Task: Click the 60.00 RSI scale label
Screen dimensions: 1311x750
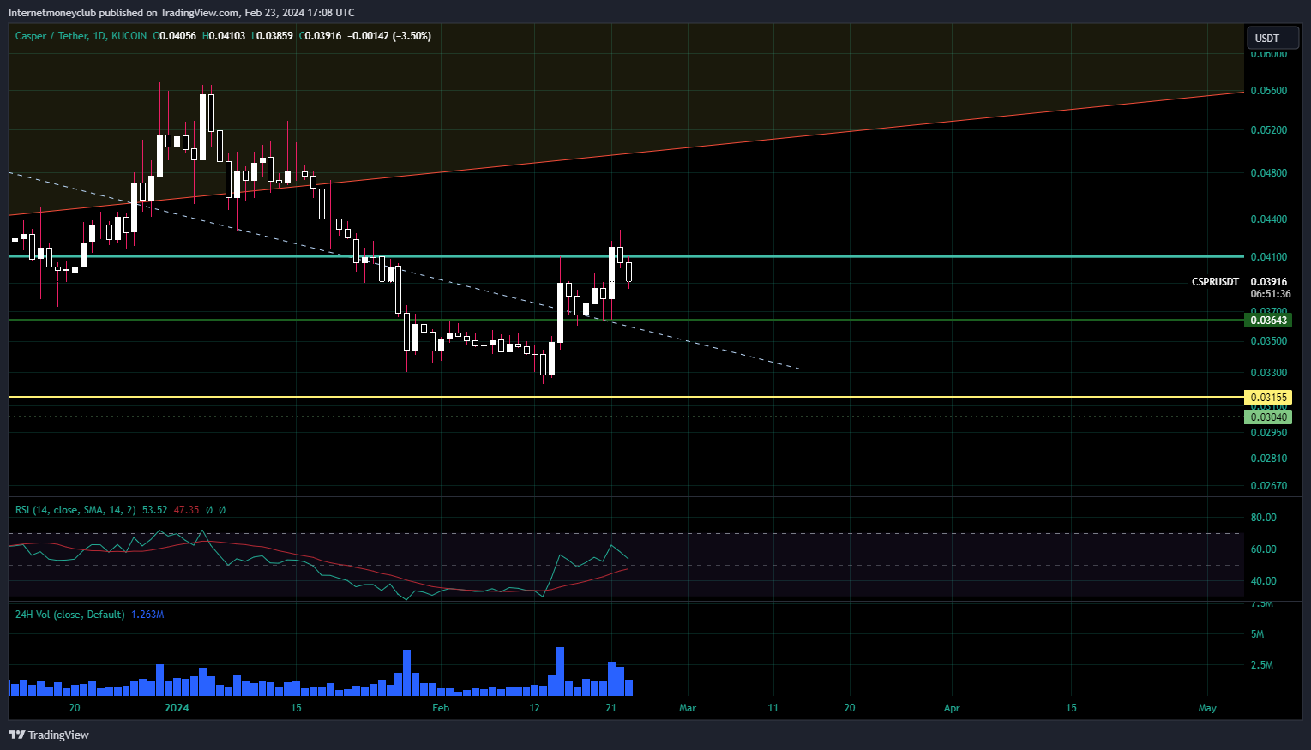Action: 1263,549
